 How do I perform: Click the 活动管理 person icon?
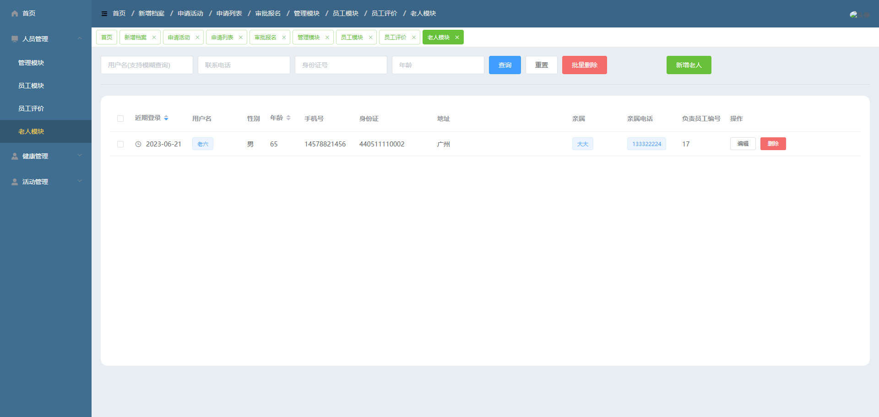point(15,182)
